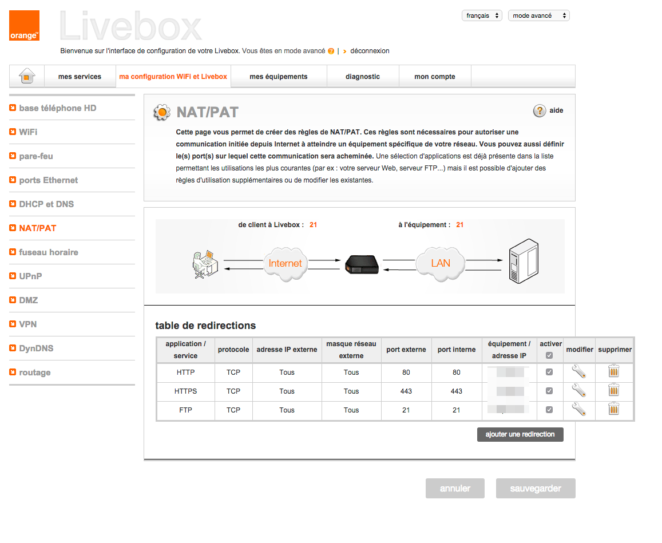Uncheck activer checkbox for HTTPS rule

point(549,391)
